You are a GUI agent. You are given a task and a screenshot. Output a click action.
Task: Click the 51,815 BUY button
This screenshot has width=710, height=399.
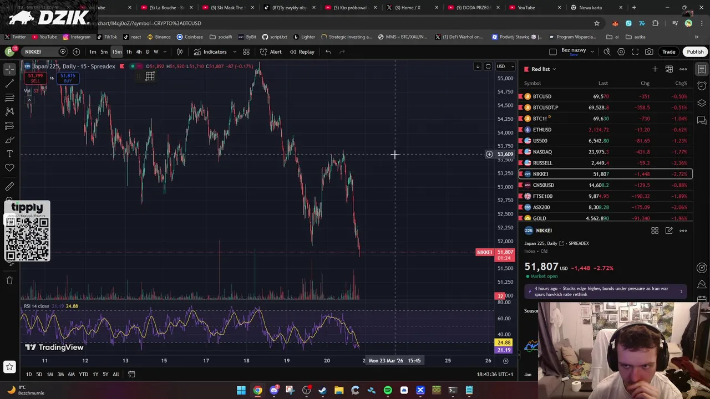(x=68, y=78)
